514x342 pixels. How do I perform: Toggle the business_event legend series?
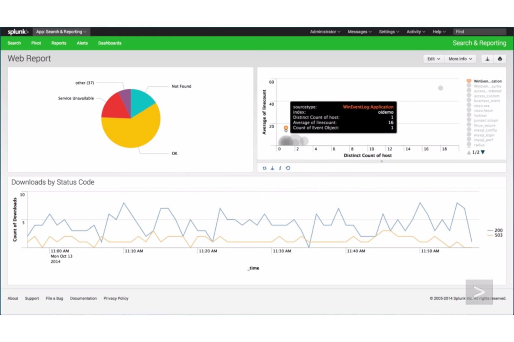tap(483, 101)
